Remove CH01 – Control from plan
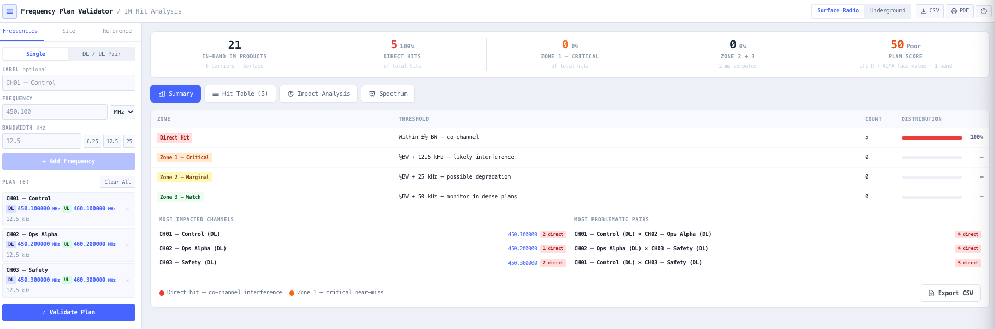 [127, 209]
